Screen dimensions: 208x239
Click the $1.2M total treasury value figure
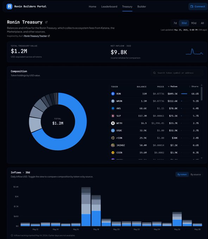point(19,51)
